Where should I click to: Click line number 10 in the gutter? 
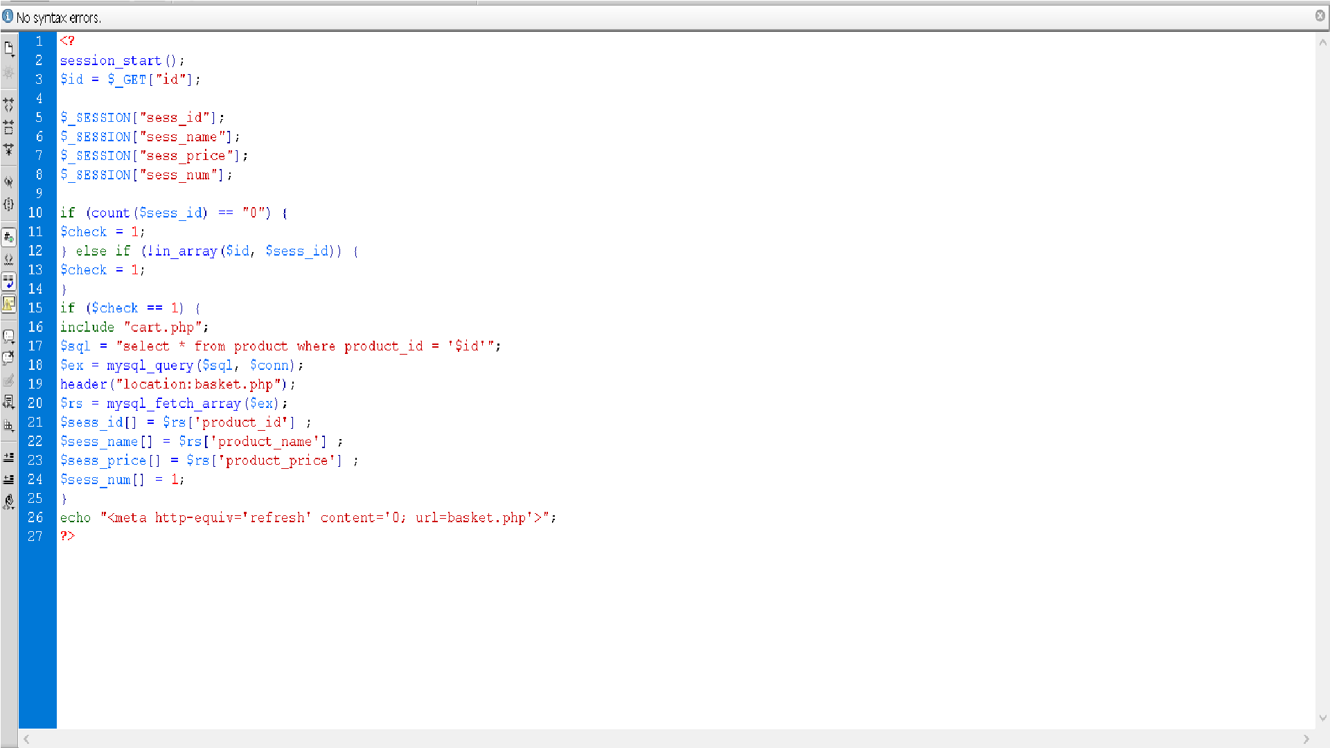point(35,213)
